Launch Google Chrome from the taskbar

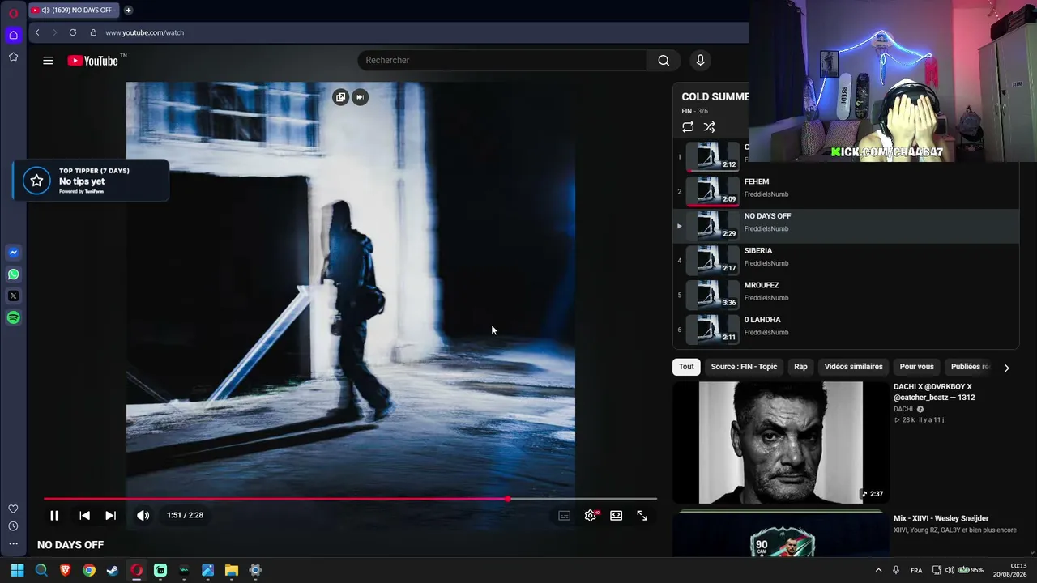(x=89, y=570)
